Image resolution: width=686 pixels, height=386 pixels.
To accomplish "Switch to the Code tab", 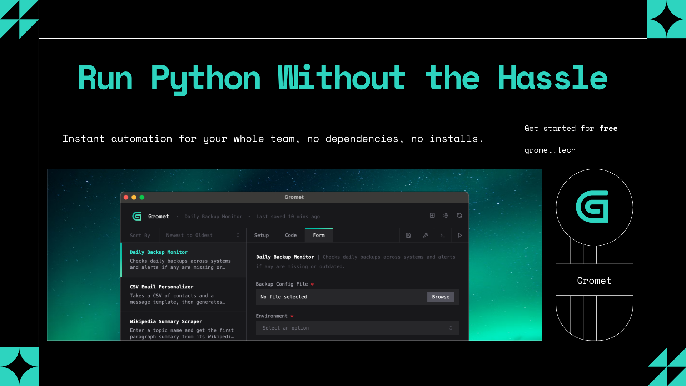I will (290, 235).
